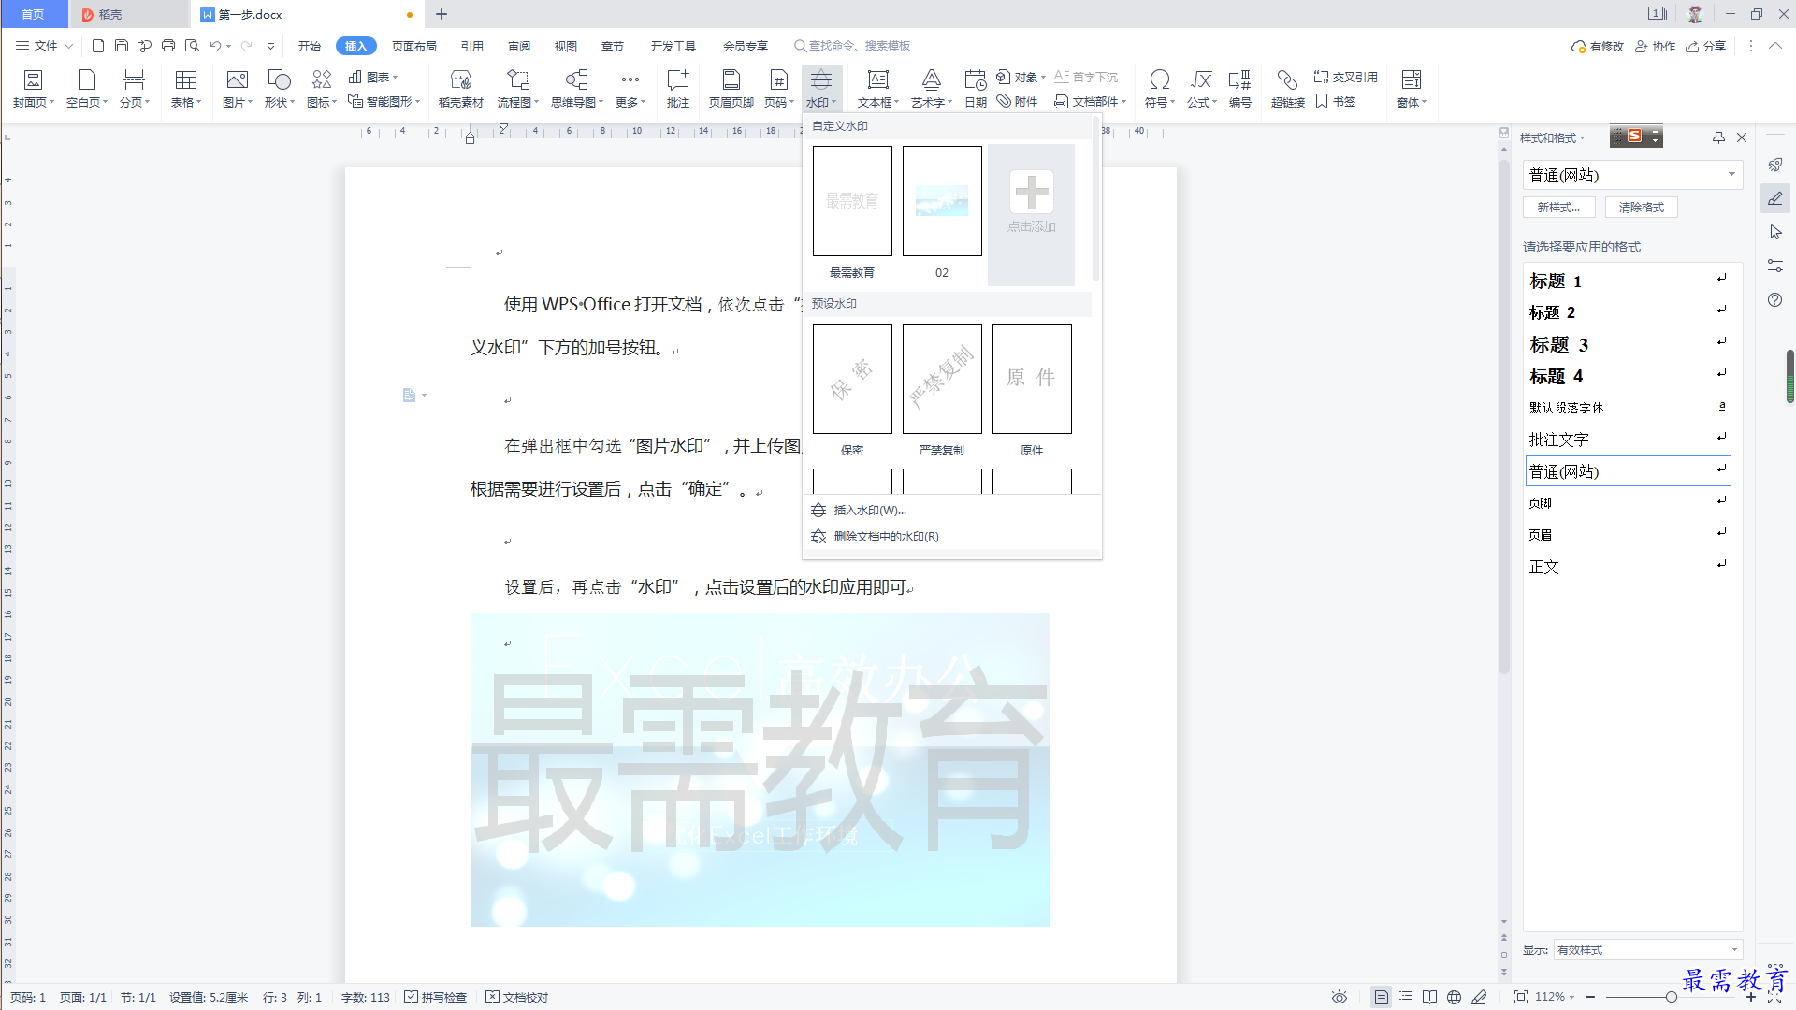This screenshot has width=1796, height=1010.
Task: Insert smart graphics (智能图形)
Action: (384, 101)
